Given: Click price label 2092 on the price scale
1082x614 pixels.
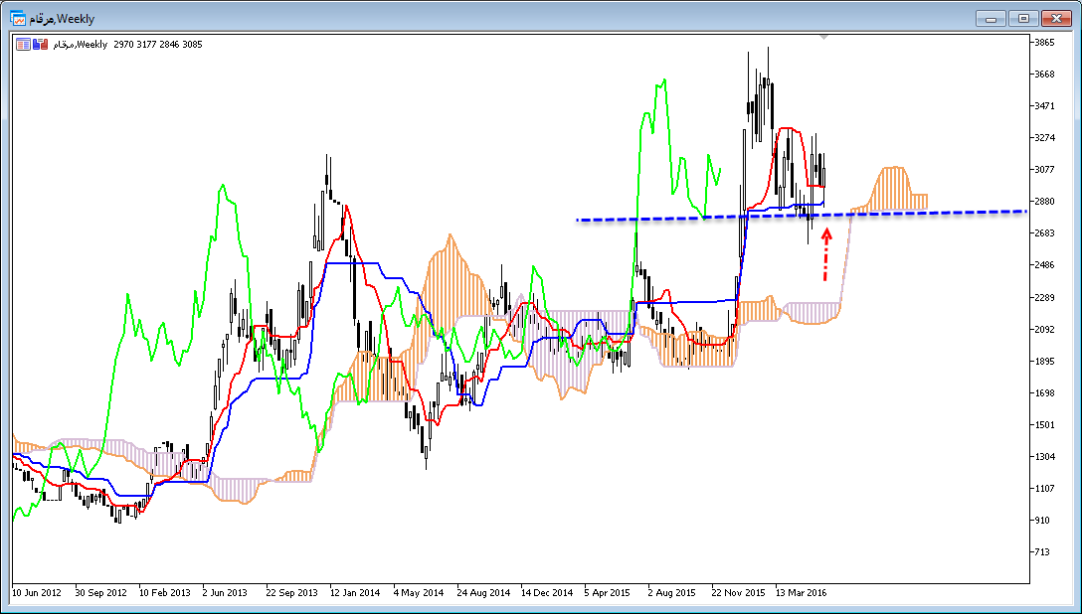Looking at the screenshot, I should pyautogui.click(x=1045, y=330).
